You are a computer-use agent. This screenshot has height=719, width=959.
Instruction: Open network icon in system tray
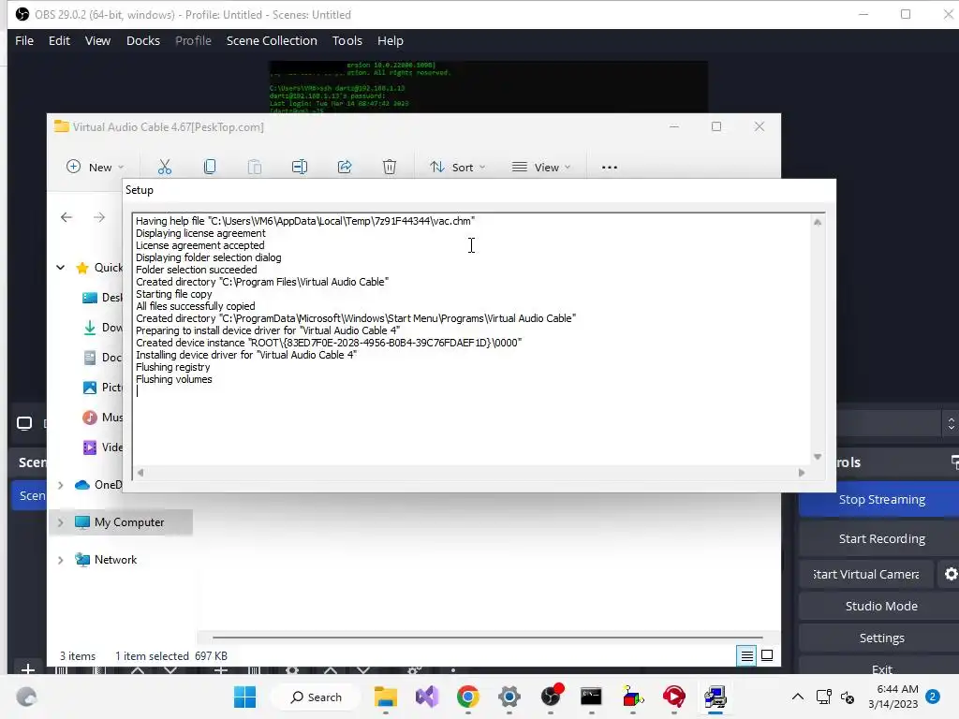(x=823, y=697)
